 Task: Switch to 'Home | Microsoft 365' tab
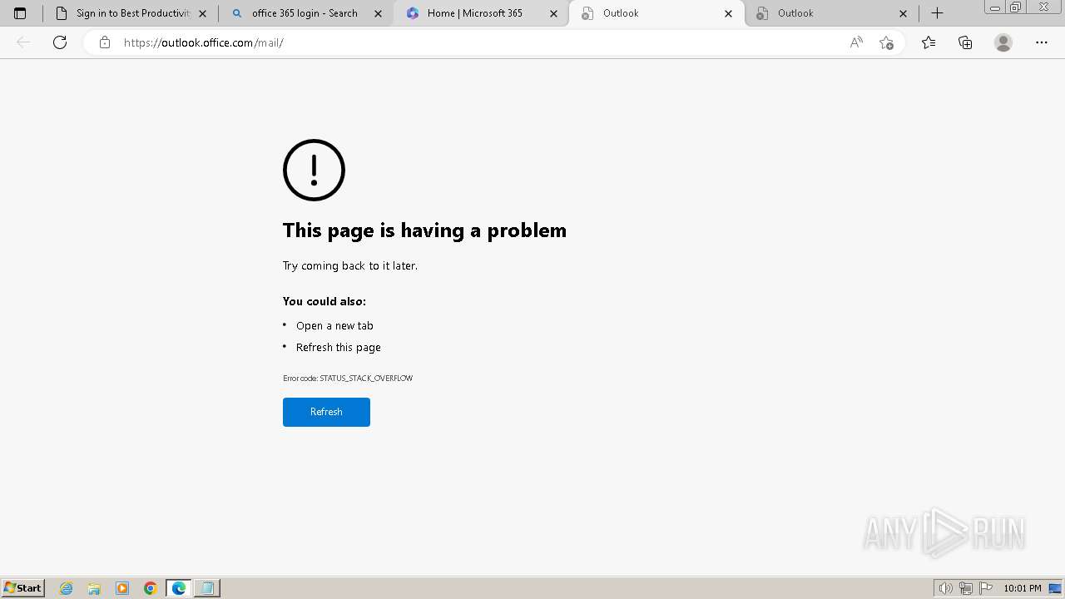pos(481,13)
